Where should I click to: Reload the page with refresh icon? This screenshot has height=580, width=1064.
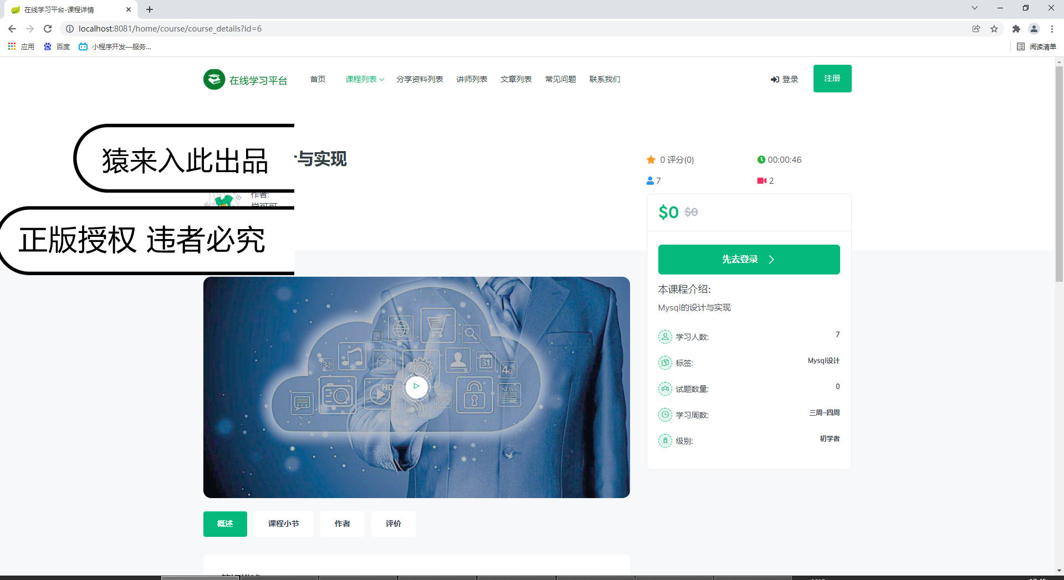(x=48, y=29)
